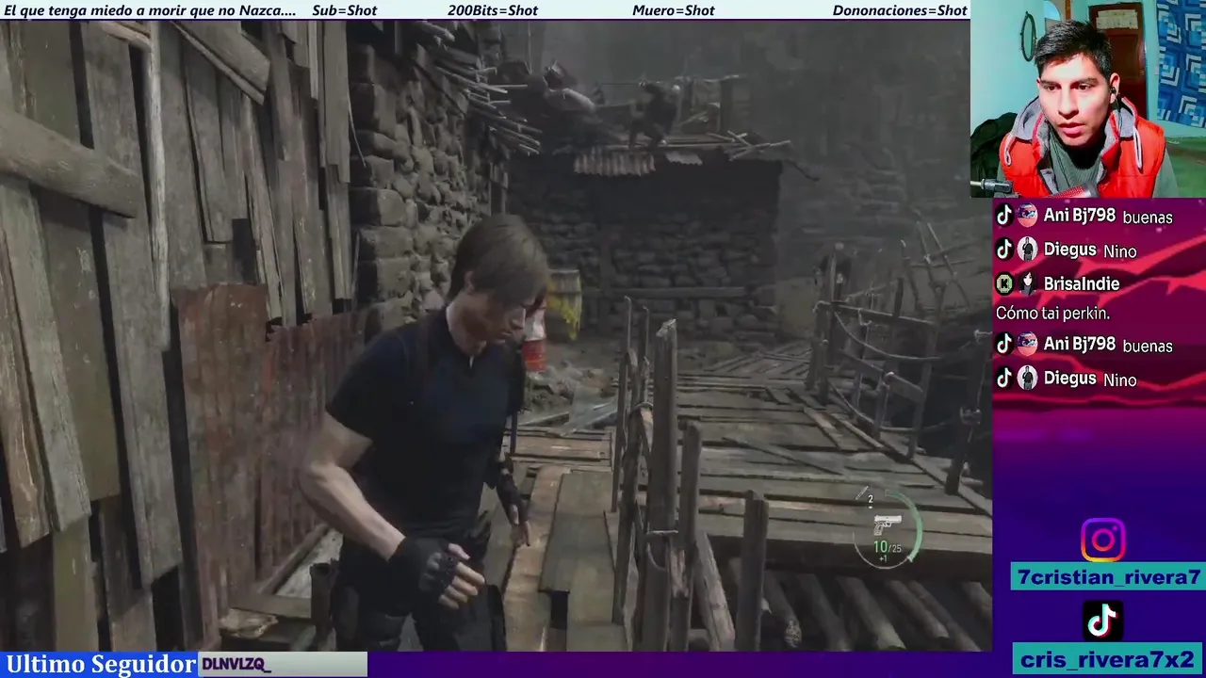Click the latest follower name DLNVLZQ_
Image resolution: width=1206 pixels, height=678 pixels.
(x=236, y=665)
